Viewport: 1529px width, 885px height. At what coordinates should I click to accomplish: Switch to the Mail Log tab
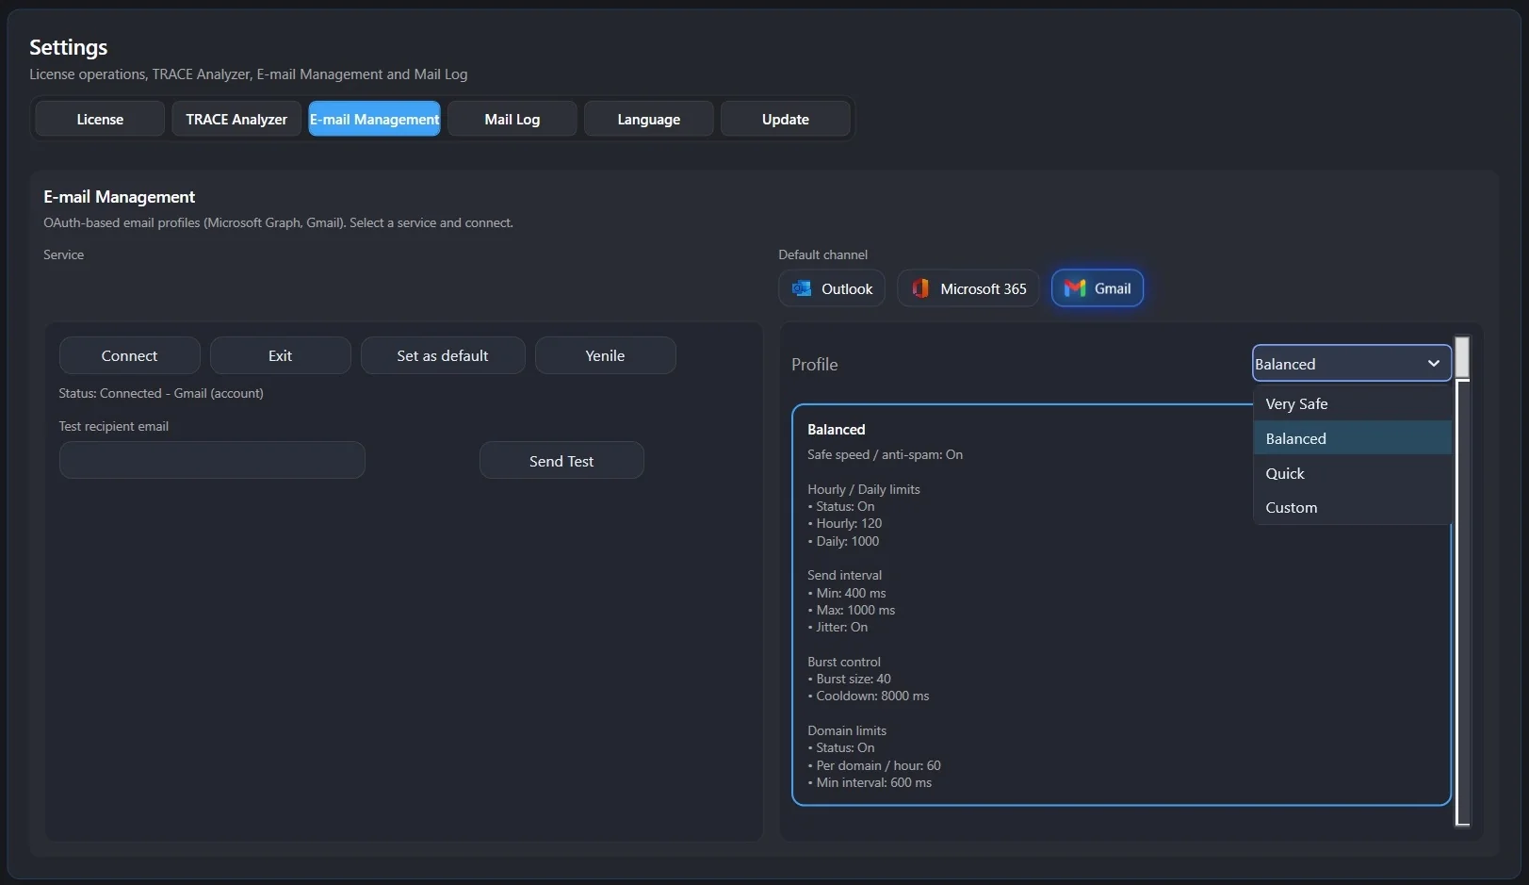[512, 119]
